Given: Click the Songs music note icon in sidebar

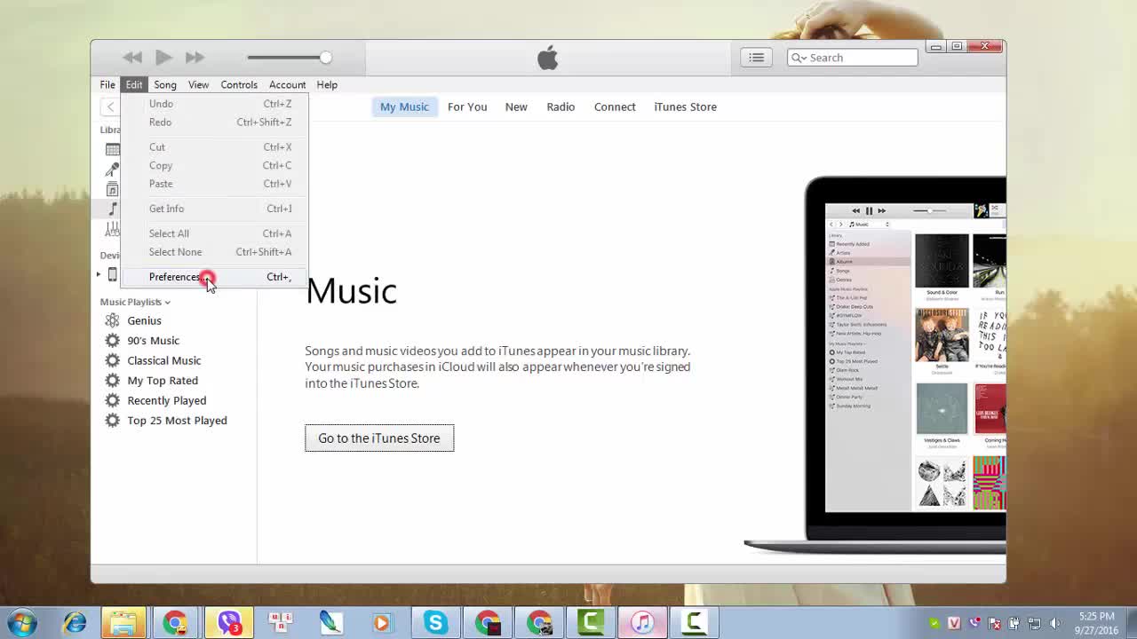Looking at the screenshot, I should 113,209.
